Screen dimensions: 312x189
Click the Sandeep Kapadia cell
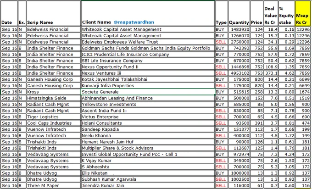coord(148,129)
